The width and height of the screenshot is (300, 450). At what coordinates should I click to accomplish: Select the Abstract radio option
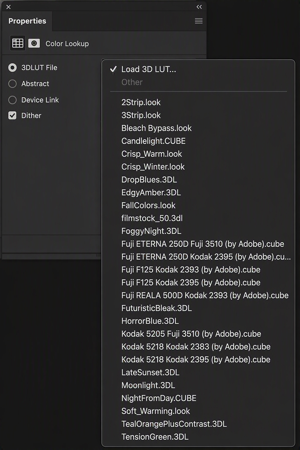coord(12,84)
